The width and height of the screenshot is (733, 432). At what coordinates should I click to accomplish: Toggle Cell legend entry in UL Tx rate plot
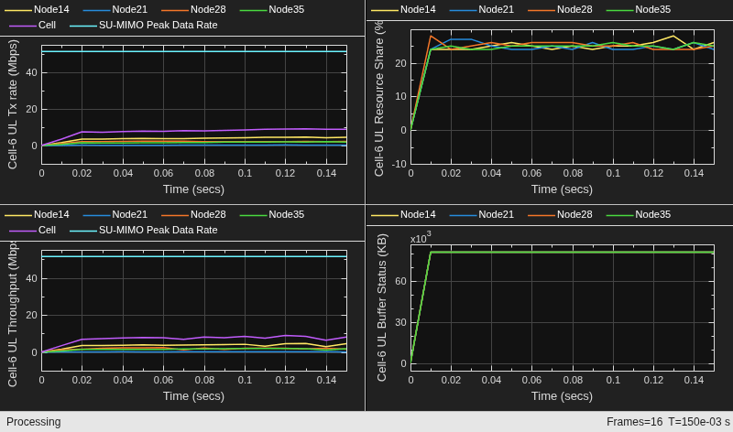coord(32,25)
